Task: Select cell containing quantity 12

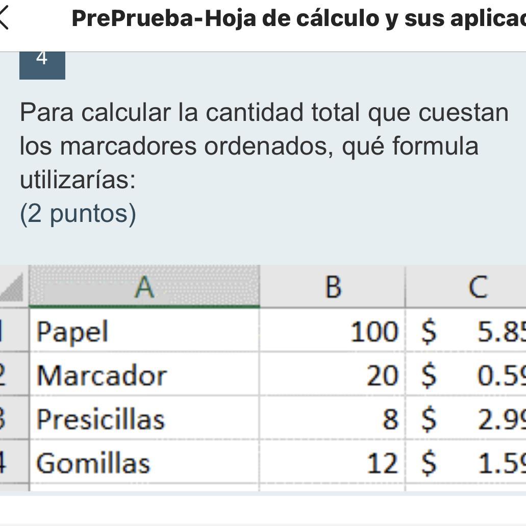Action: click(332, 463)
